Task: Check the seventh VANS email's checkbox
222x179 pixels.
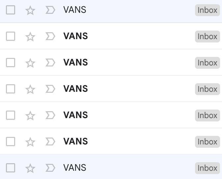Action: tap(11, 168)
